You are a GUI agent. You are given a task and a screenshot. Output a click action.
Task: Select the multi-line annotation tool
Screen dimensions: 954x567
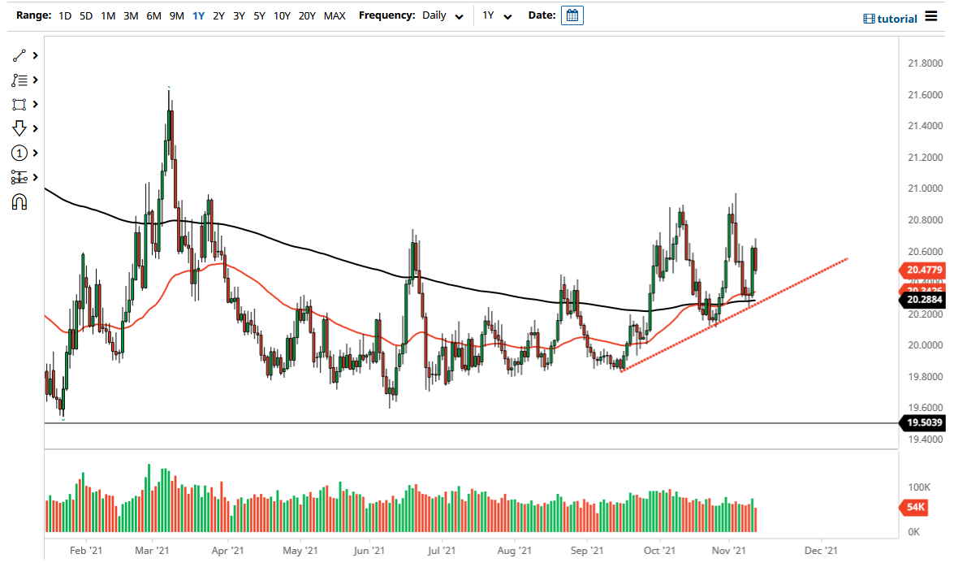pyautogui.click(x=20, y=80)
